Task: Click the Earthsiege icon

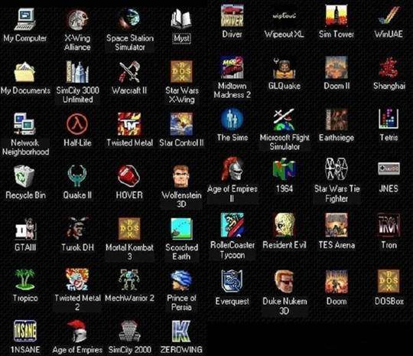Action: click(337, 119)
